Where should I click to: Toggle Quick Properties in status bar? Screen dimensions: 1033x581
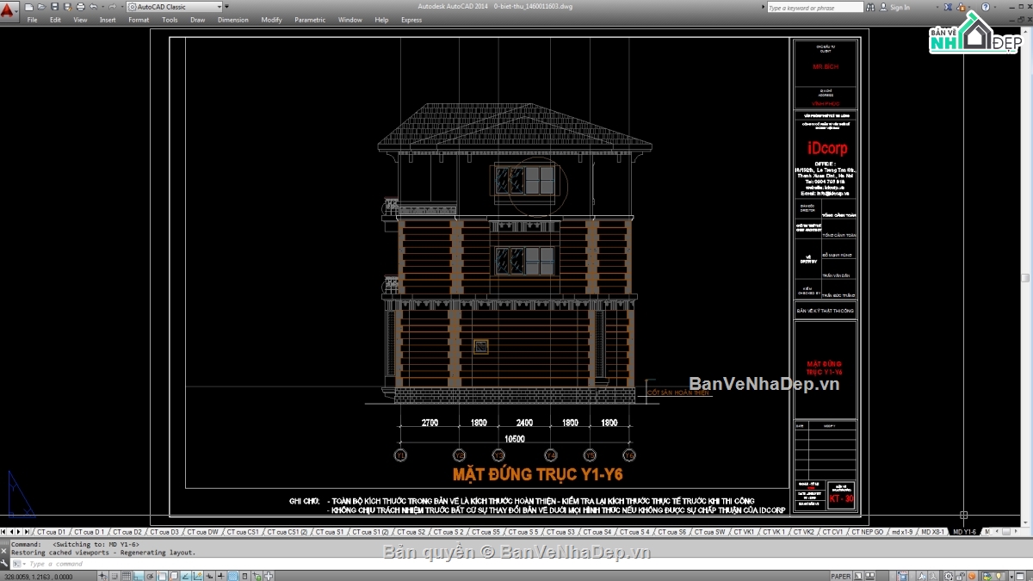[x=244, y=575]
